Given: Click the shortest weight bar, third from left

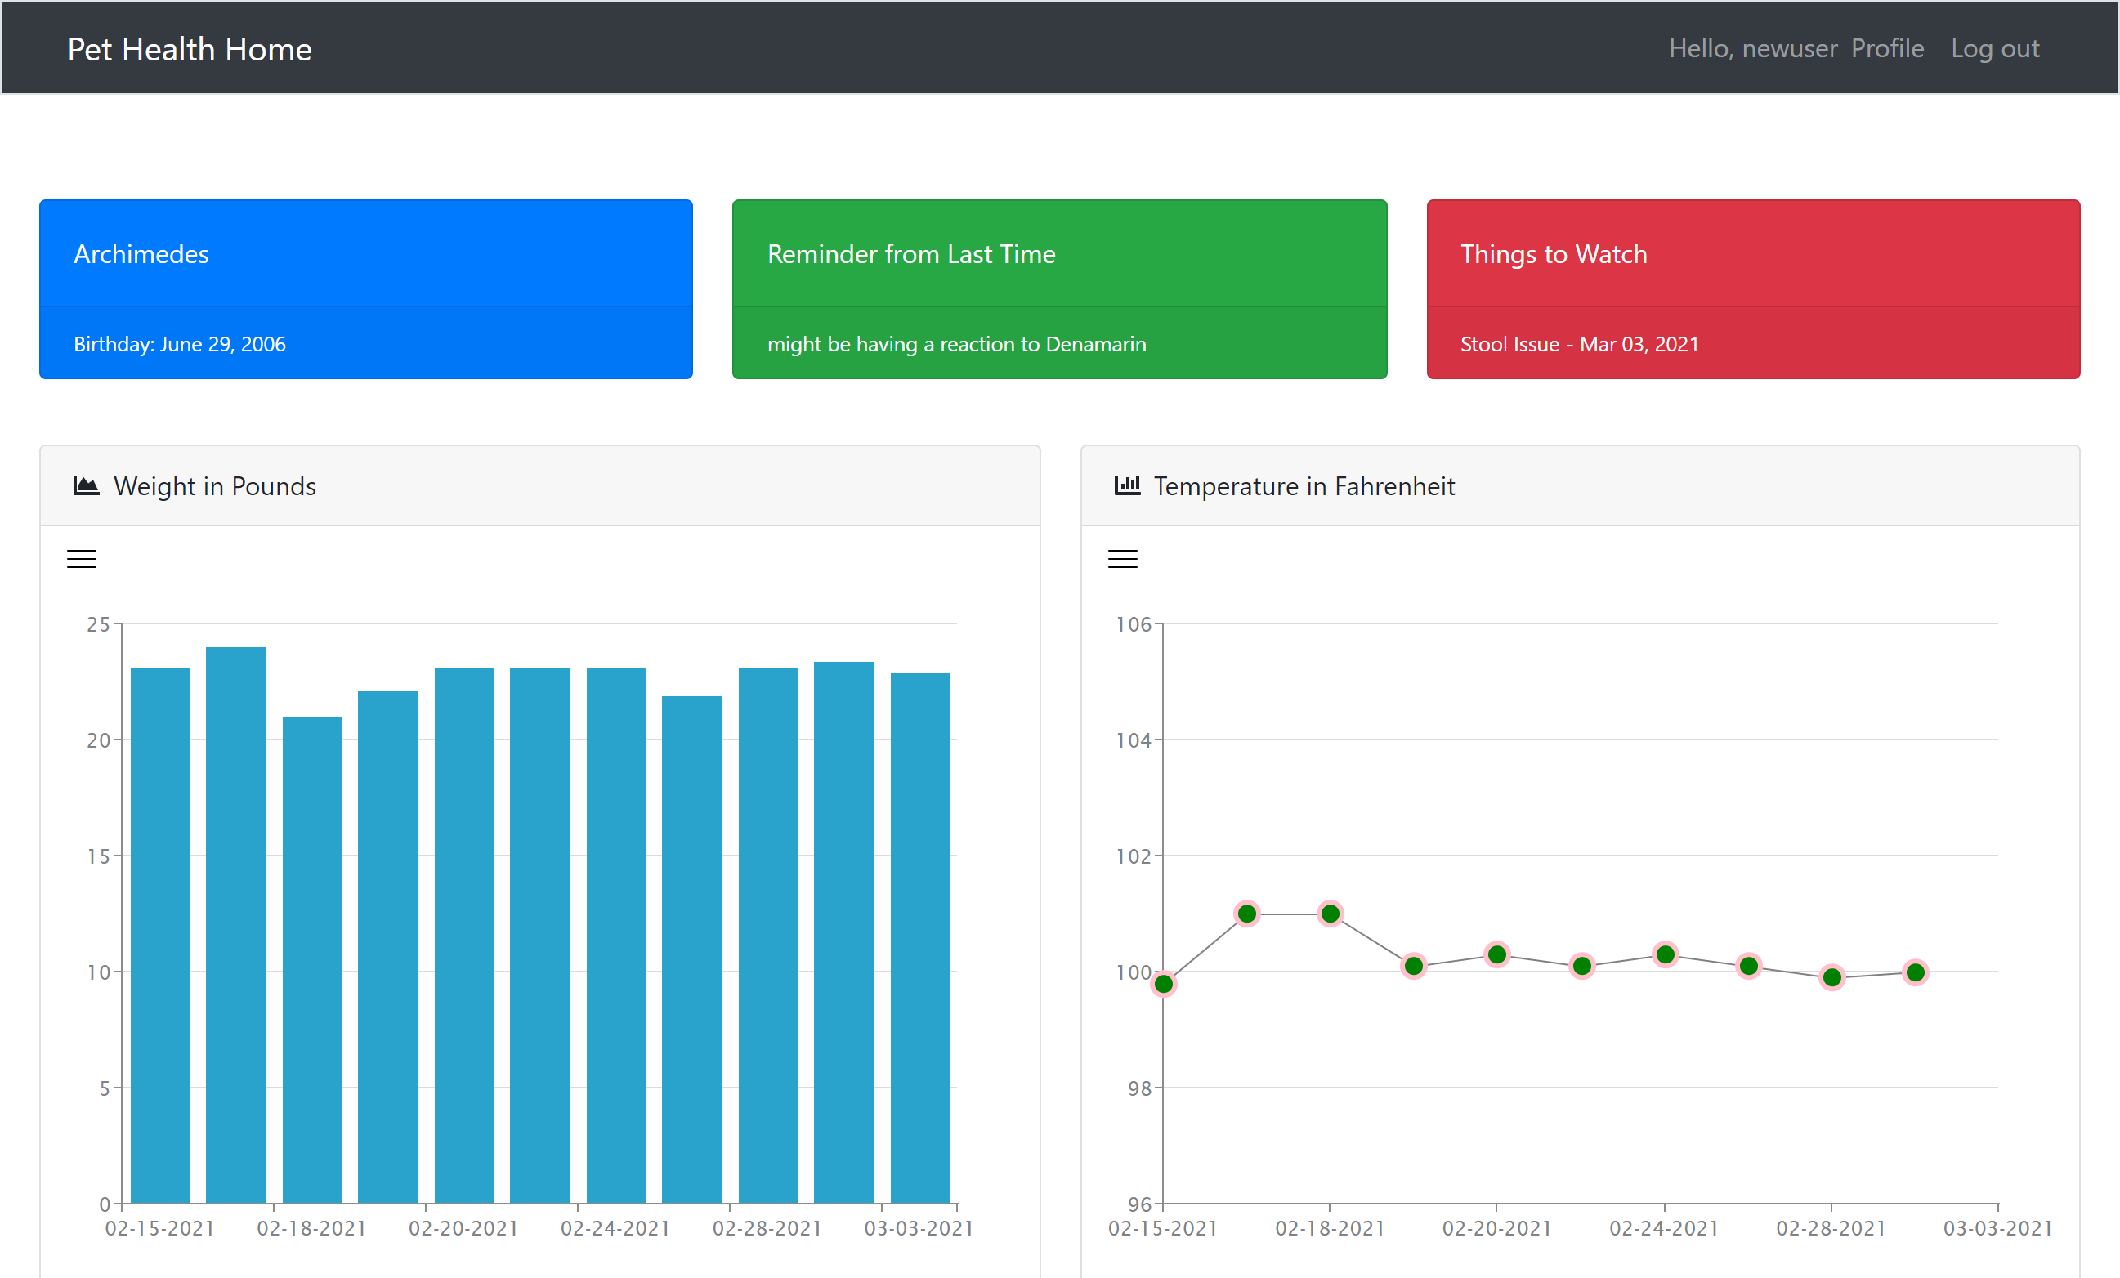Looking at the screenshot, I should pos(311,960).
